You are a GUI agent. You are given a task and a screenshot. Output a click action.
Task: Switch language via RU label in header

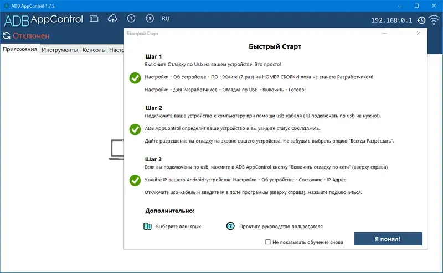tap(166, 19)
